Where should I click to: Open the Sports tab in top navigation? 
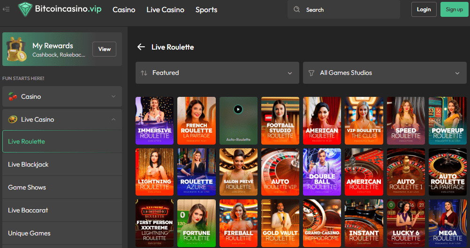(x=206, y=9)
